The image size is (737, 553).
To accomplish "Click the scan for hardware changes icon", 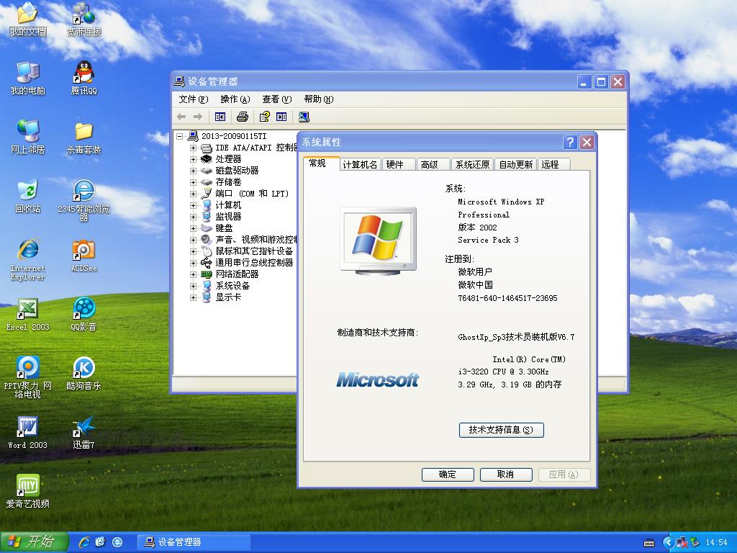I will [x=304, y=117].
